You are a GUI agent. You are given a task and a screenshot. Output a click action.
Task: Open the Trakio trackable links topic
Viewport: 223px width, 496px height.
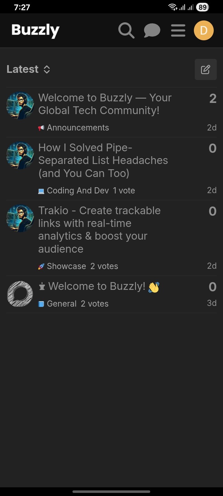click(99, 229)
